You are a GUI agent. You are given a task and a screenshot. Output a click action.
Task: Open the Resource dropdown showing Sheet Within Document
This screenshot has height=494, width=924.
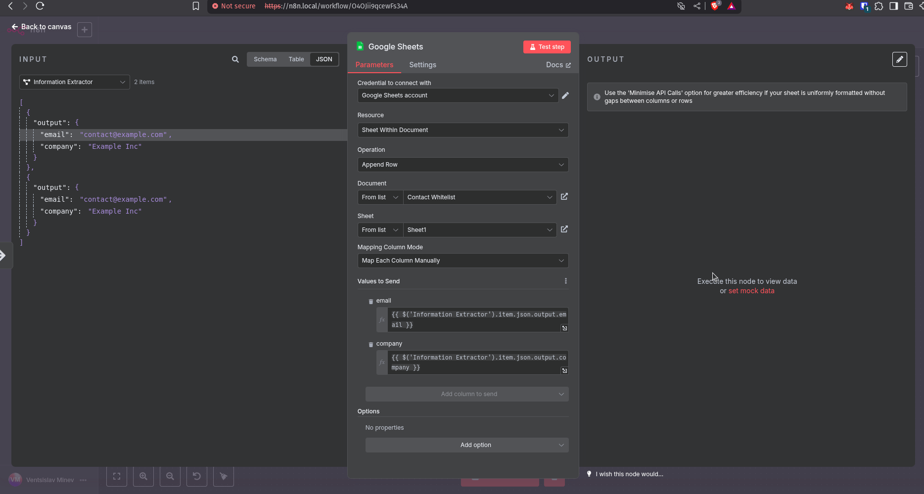(463, 130)
